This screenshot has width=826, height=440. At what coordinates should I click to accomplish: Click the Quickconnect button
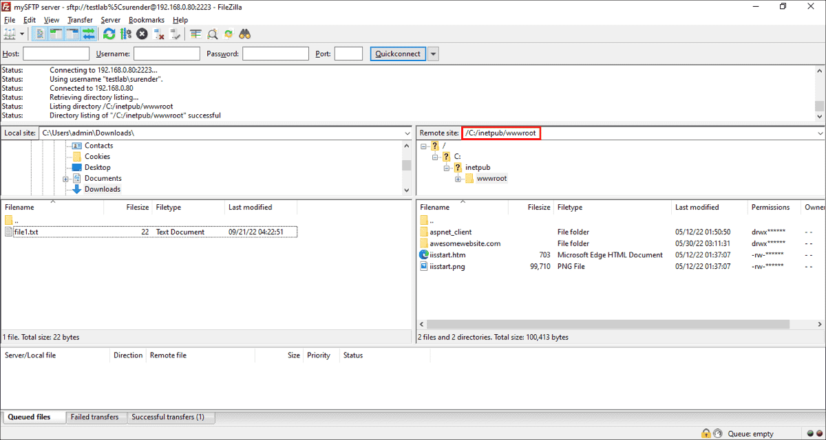pos(398,53)
